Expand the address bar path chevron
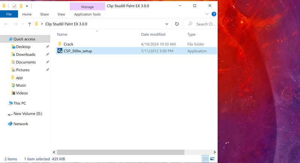 click(42, 24)
